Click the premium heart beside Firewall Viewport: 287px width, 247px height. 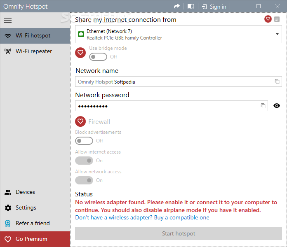(80, 121)
